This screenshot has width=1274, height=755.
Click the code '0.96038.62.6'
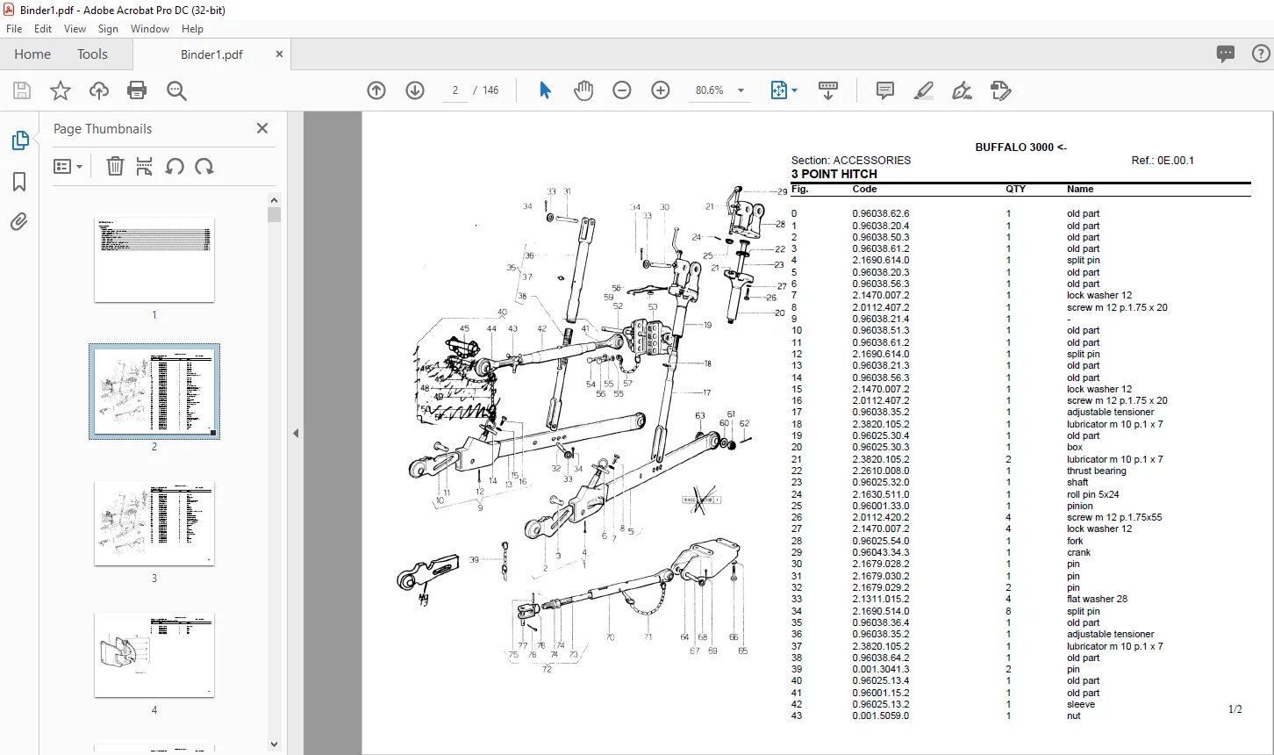(881, 213)
